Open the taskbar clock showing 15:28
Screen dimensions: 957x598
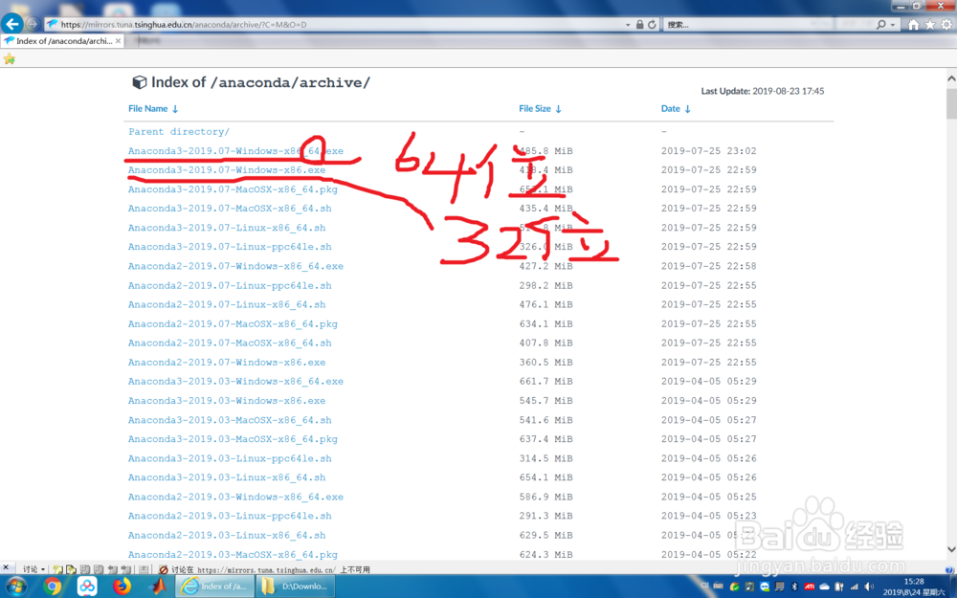(914, 587)
